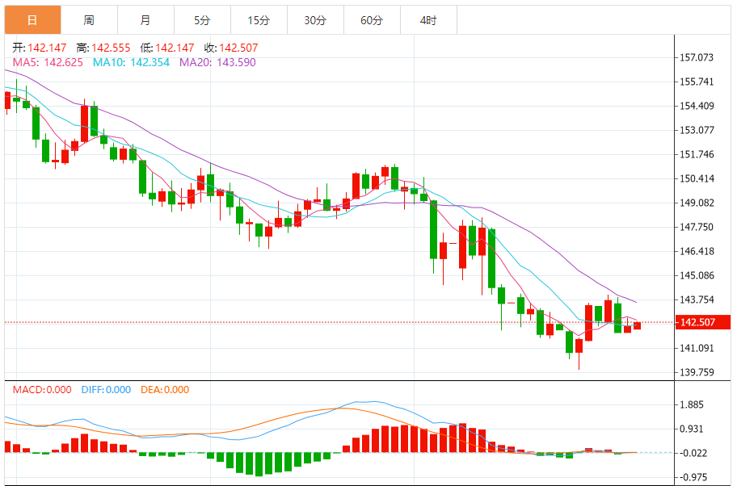Click the 146.418 price axis label
737x486 pixels.
[697, 251]
